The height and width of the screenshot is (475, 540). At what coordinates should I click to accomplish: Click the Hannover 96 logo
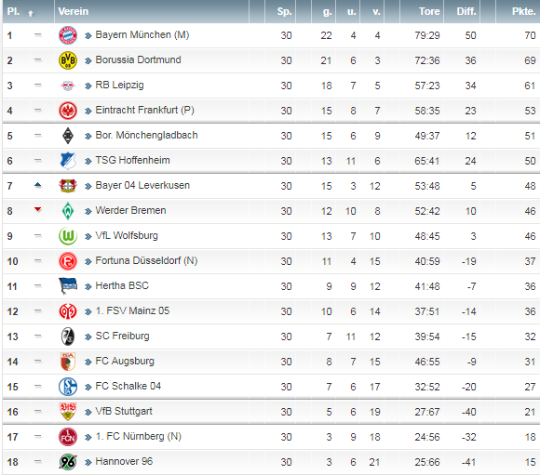click(68, 462)
